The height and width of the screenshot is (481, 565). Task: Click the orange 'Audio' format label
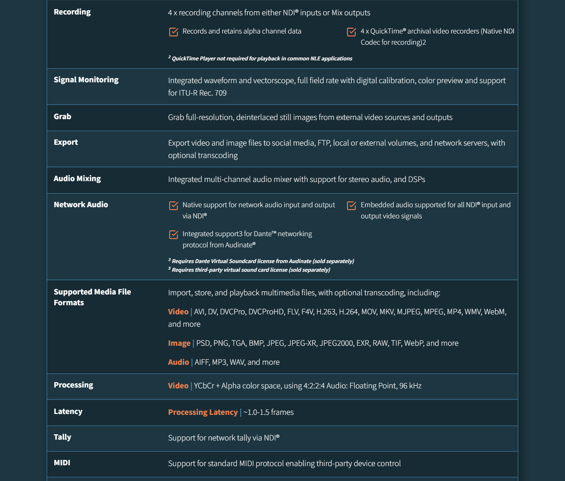[x=178, y=362]
